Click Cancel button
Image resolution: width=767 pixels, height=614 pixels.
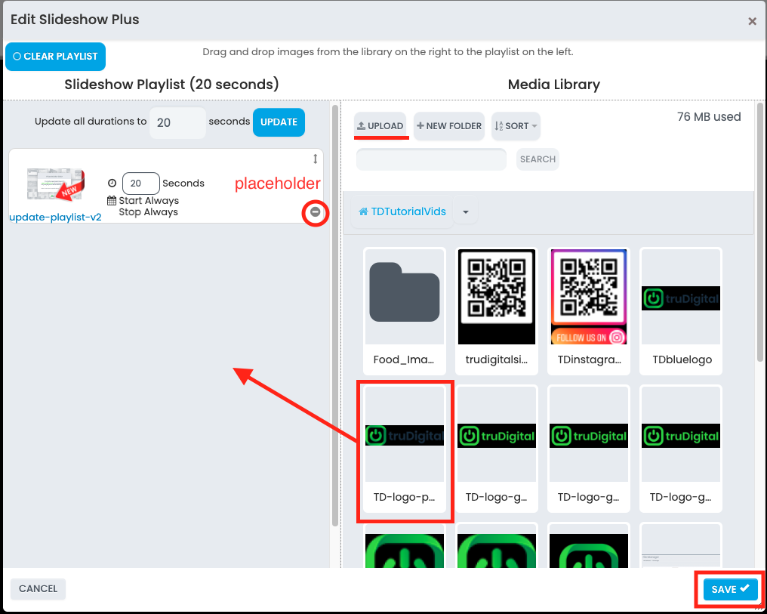tap(39, 588)
